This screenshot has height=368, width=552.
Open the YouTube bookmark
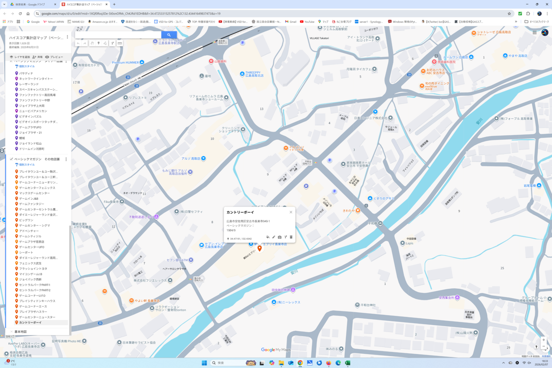pyautogui.click(x=307, y=21)
